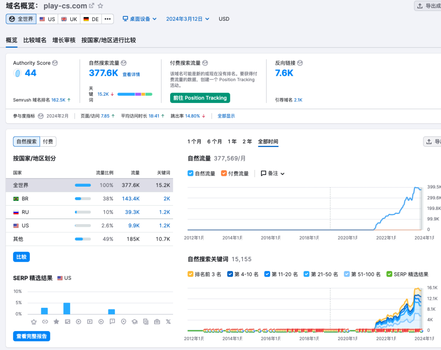The width and height of the screenshot is (441, 350).
Task: Click the 查看详情 link
Action: pos(131,74)
